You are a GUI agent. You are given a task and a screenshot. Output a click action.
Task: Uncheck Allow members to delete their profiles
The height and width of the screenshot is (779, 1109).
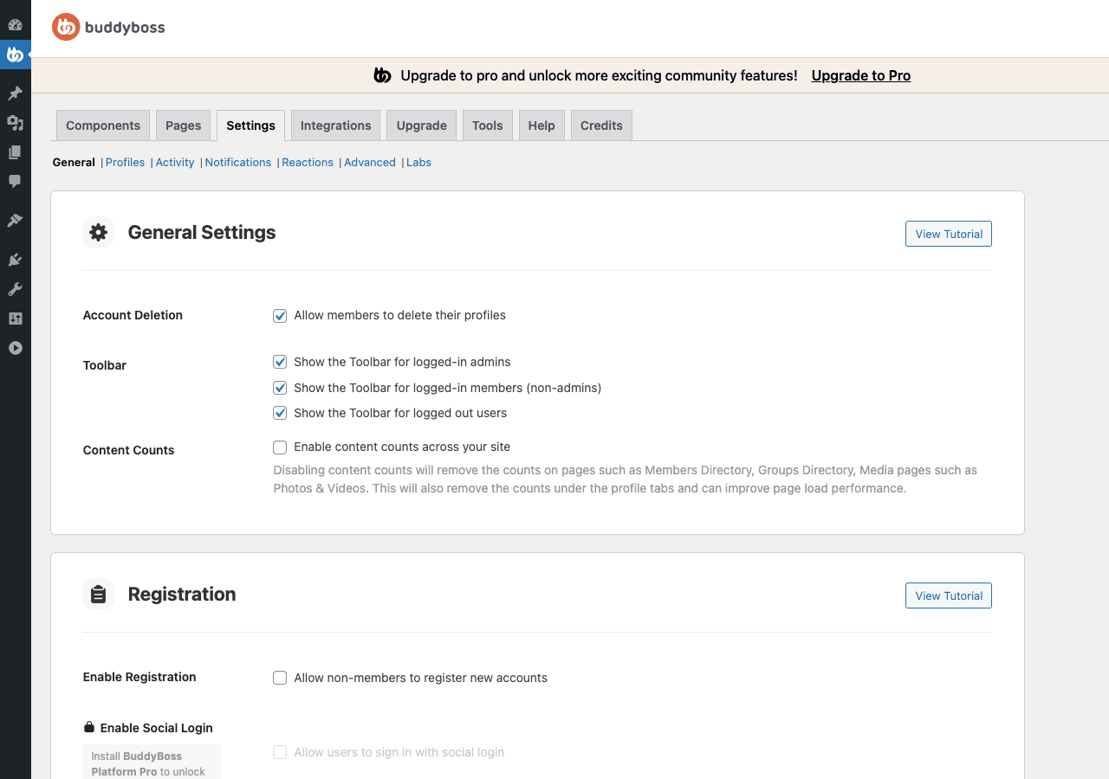(280, 316)
